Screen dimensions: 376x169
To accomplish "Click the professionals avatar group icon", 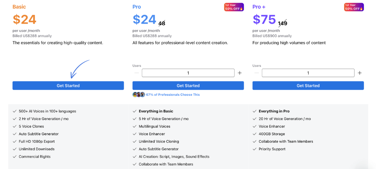I will pyautogui.click(x=139, y=95).
